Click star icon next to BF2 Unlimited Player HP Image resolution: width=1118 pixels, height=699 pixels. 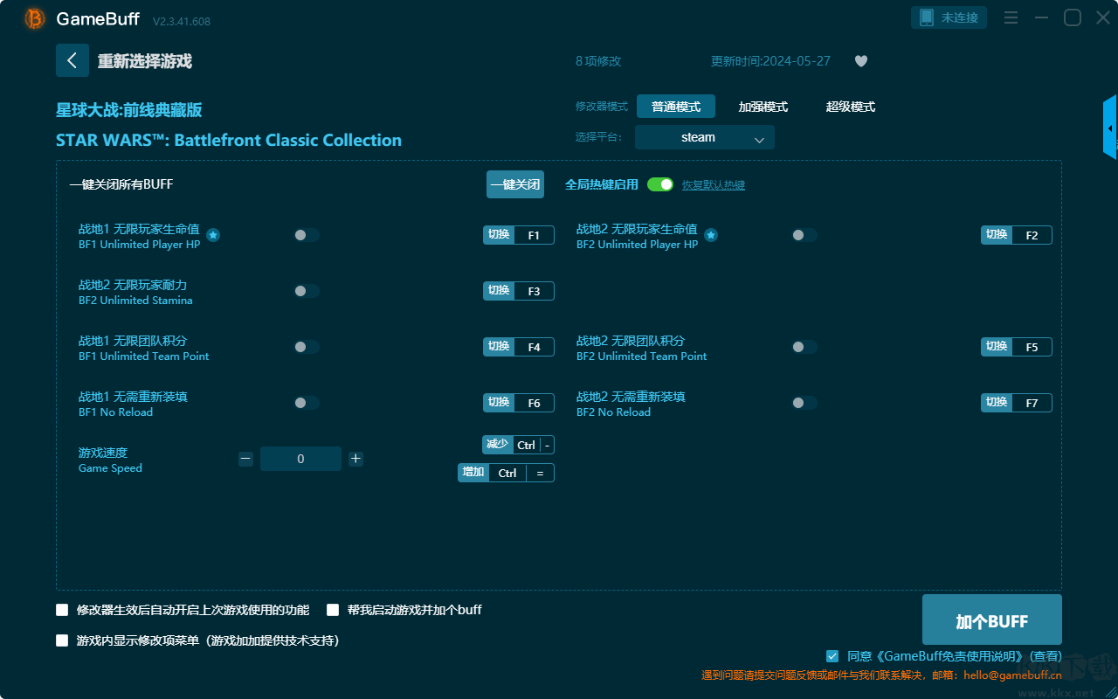tap(711, 235)
